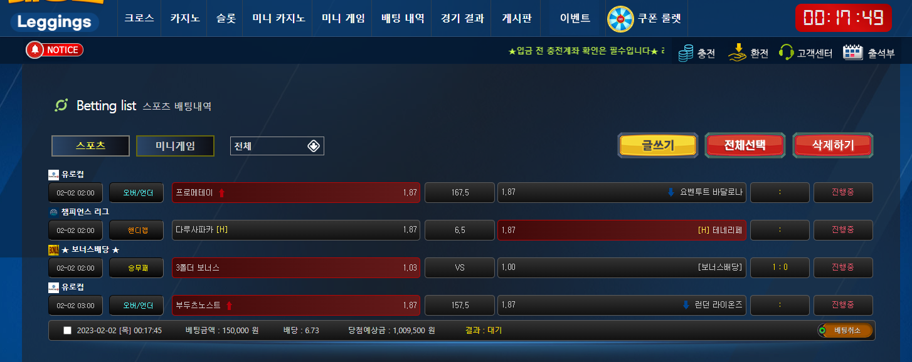Click the 프로메테이 over pick cell
This screenshot has height=362, width=912.
coord(296,192)
